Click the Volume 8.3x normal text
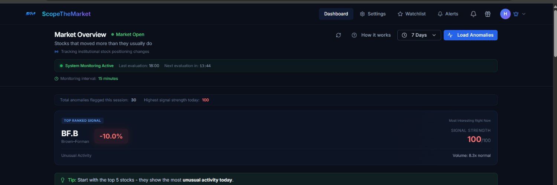Screen dimensions: 557x185 [472, 155]
